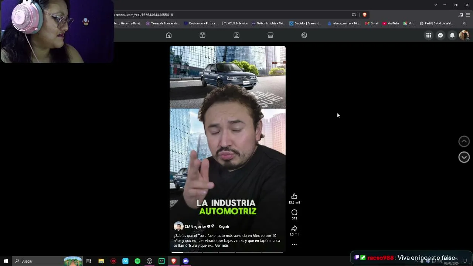Screen dimensions: 473x266
Task: Open the Windows Start menu
Action: coord(6,261)
